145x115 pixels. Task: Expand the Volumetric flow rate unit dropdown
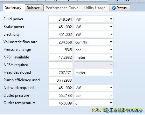coord(111,42)
